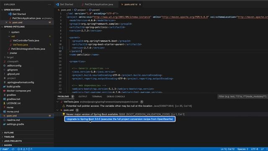Switch to the Debug Console tab

click(x=116, y=96)
